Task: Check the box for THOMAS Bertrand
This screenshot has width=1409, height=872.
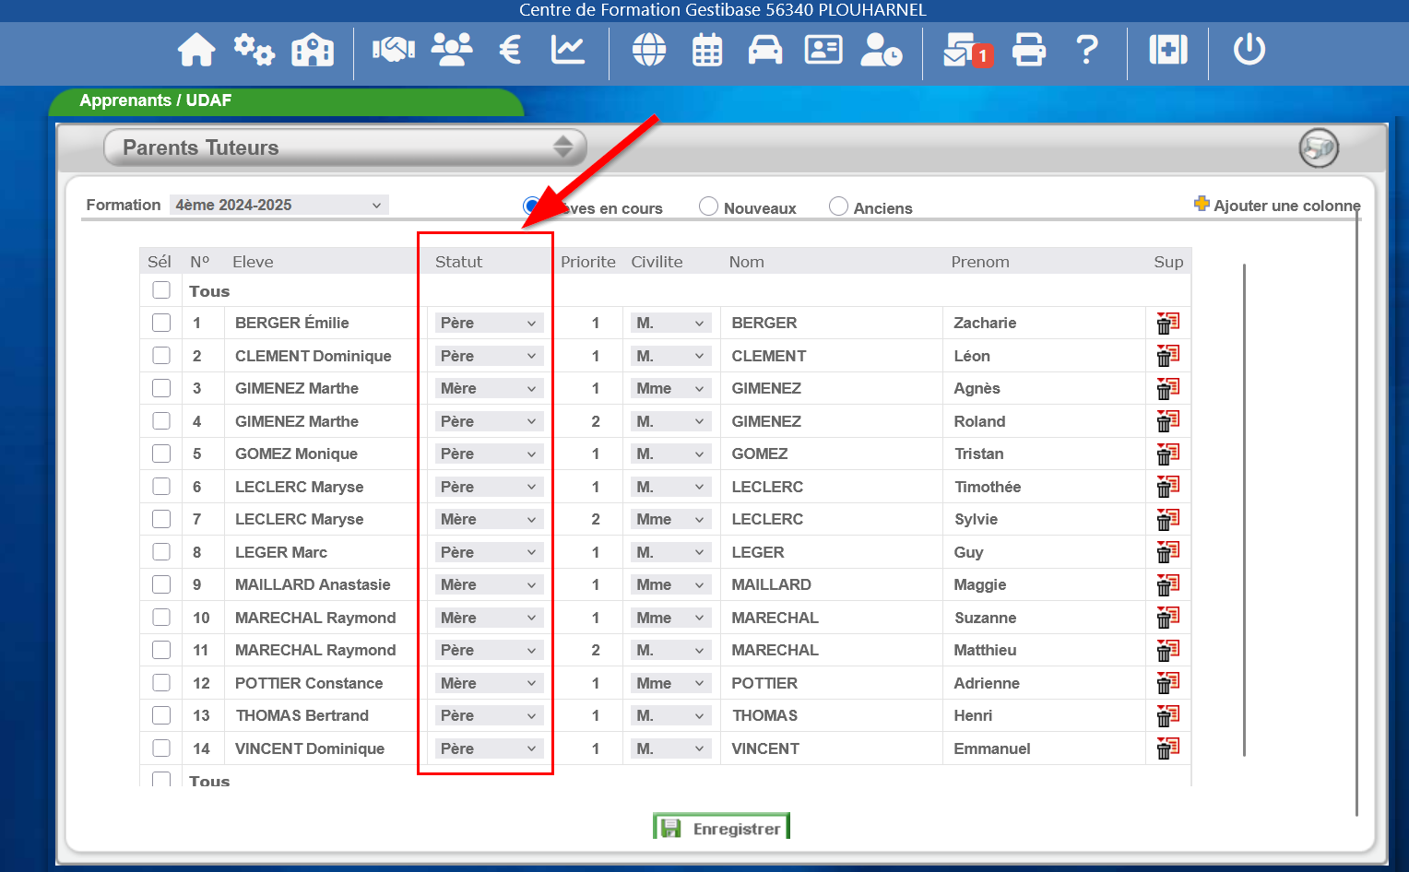Action: click(161, 715)
